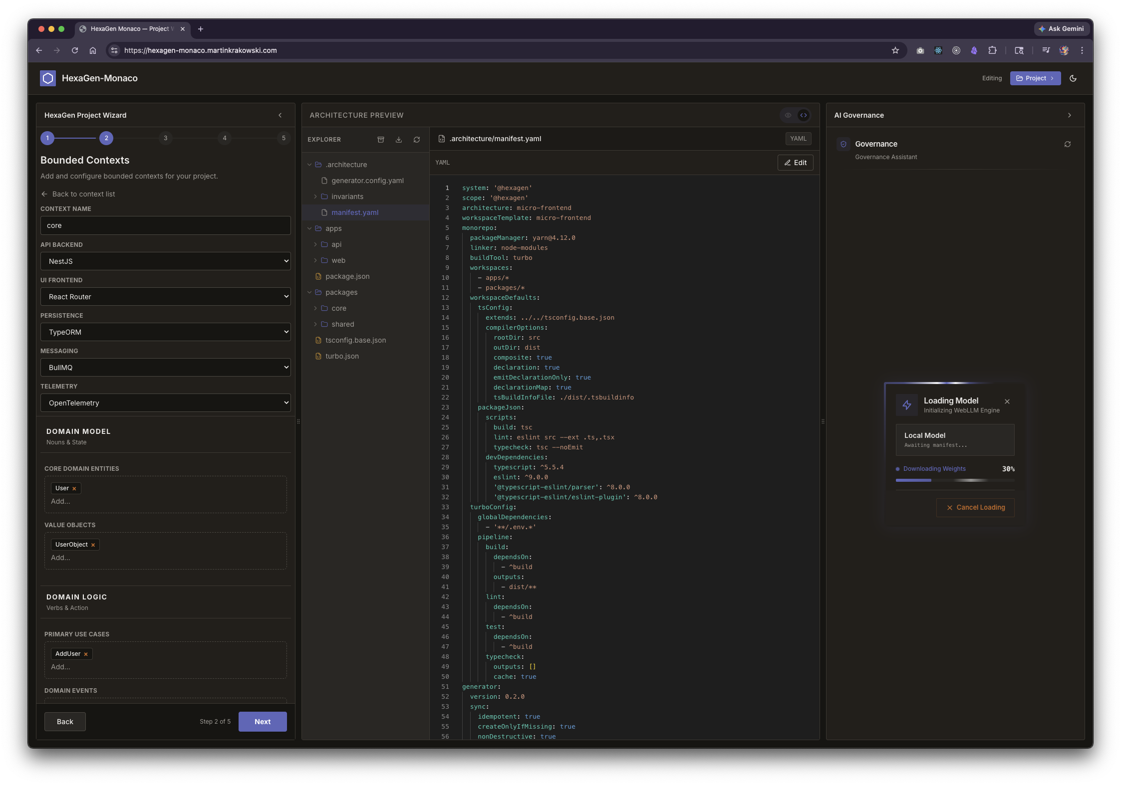
Task: Open generator.config.yaml in explorer
Action: click(367, 181)
